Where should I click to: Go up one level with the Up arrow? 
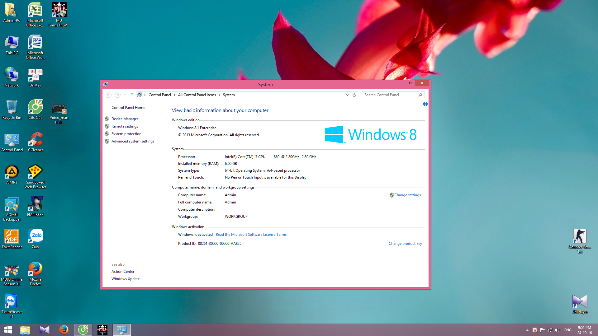point(132,95)
